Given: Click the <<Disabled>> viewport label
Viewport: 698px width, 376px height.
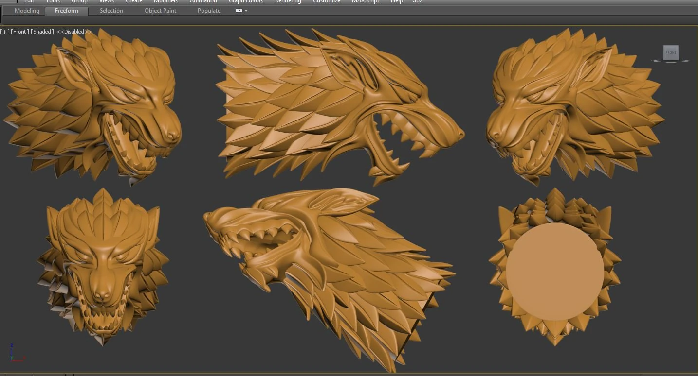Looking at the screenshot, I should (x=73, y=31).
